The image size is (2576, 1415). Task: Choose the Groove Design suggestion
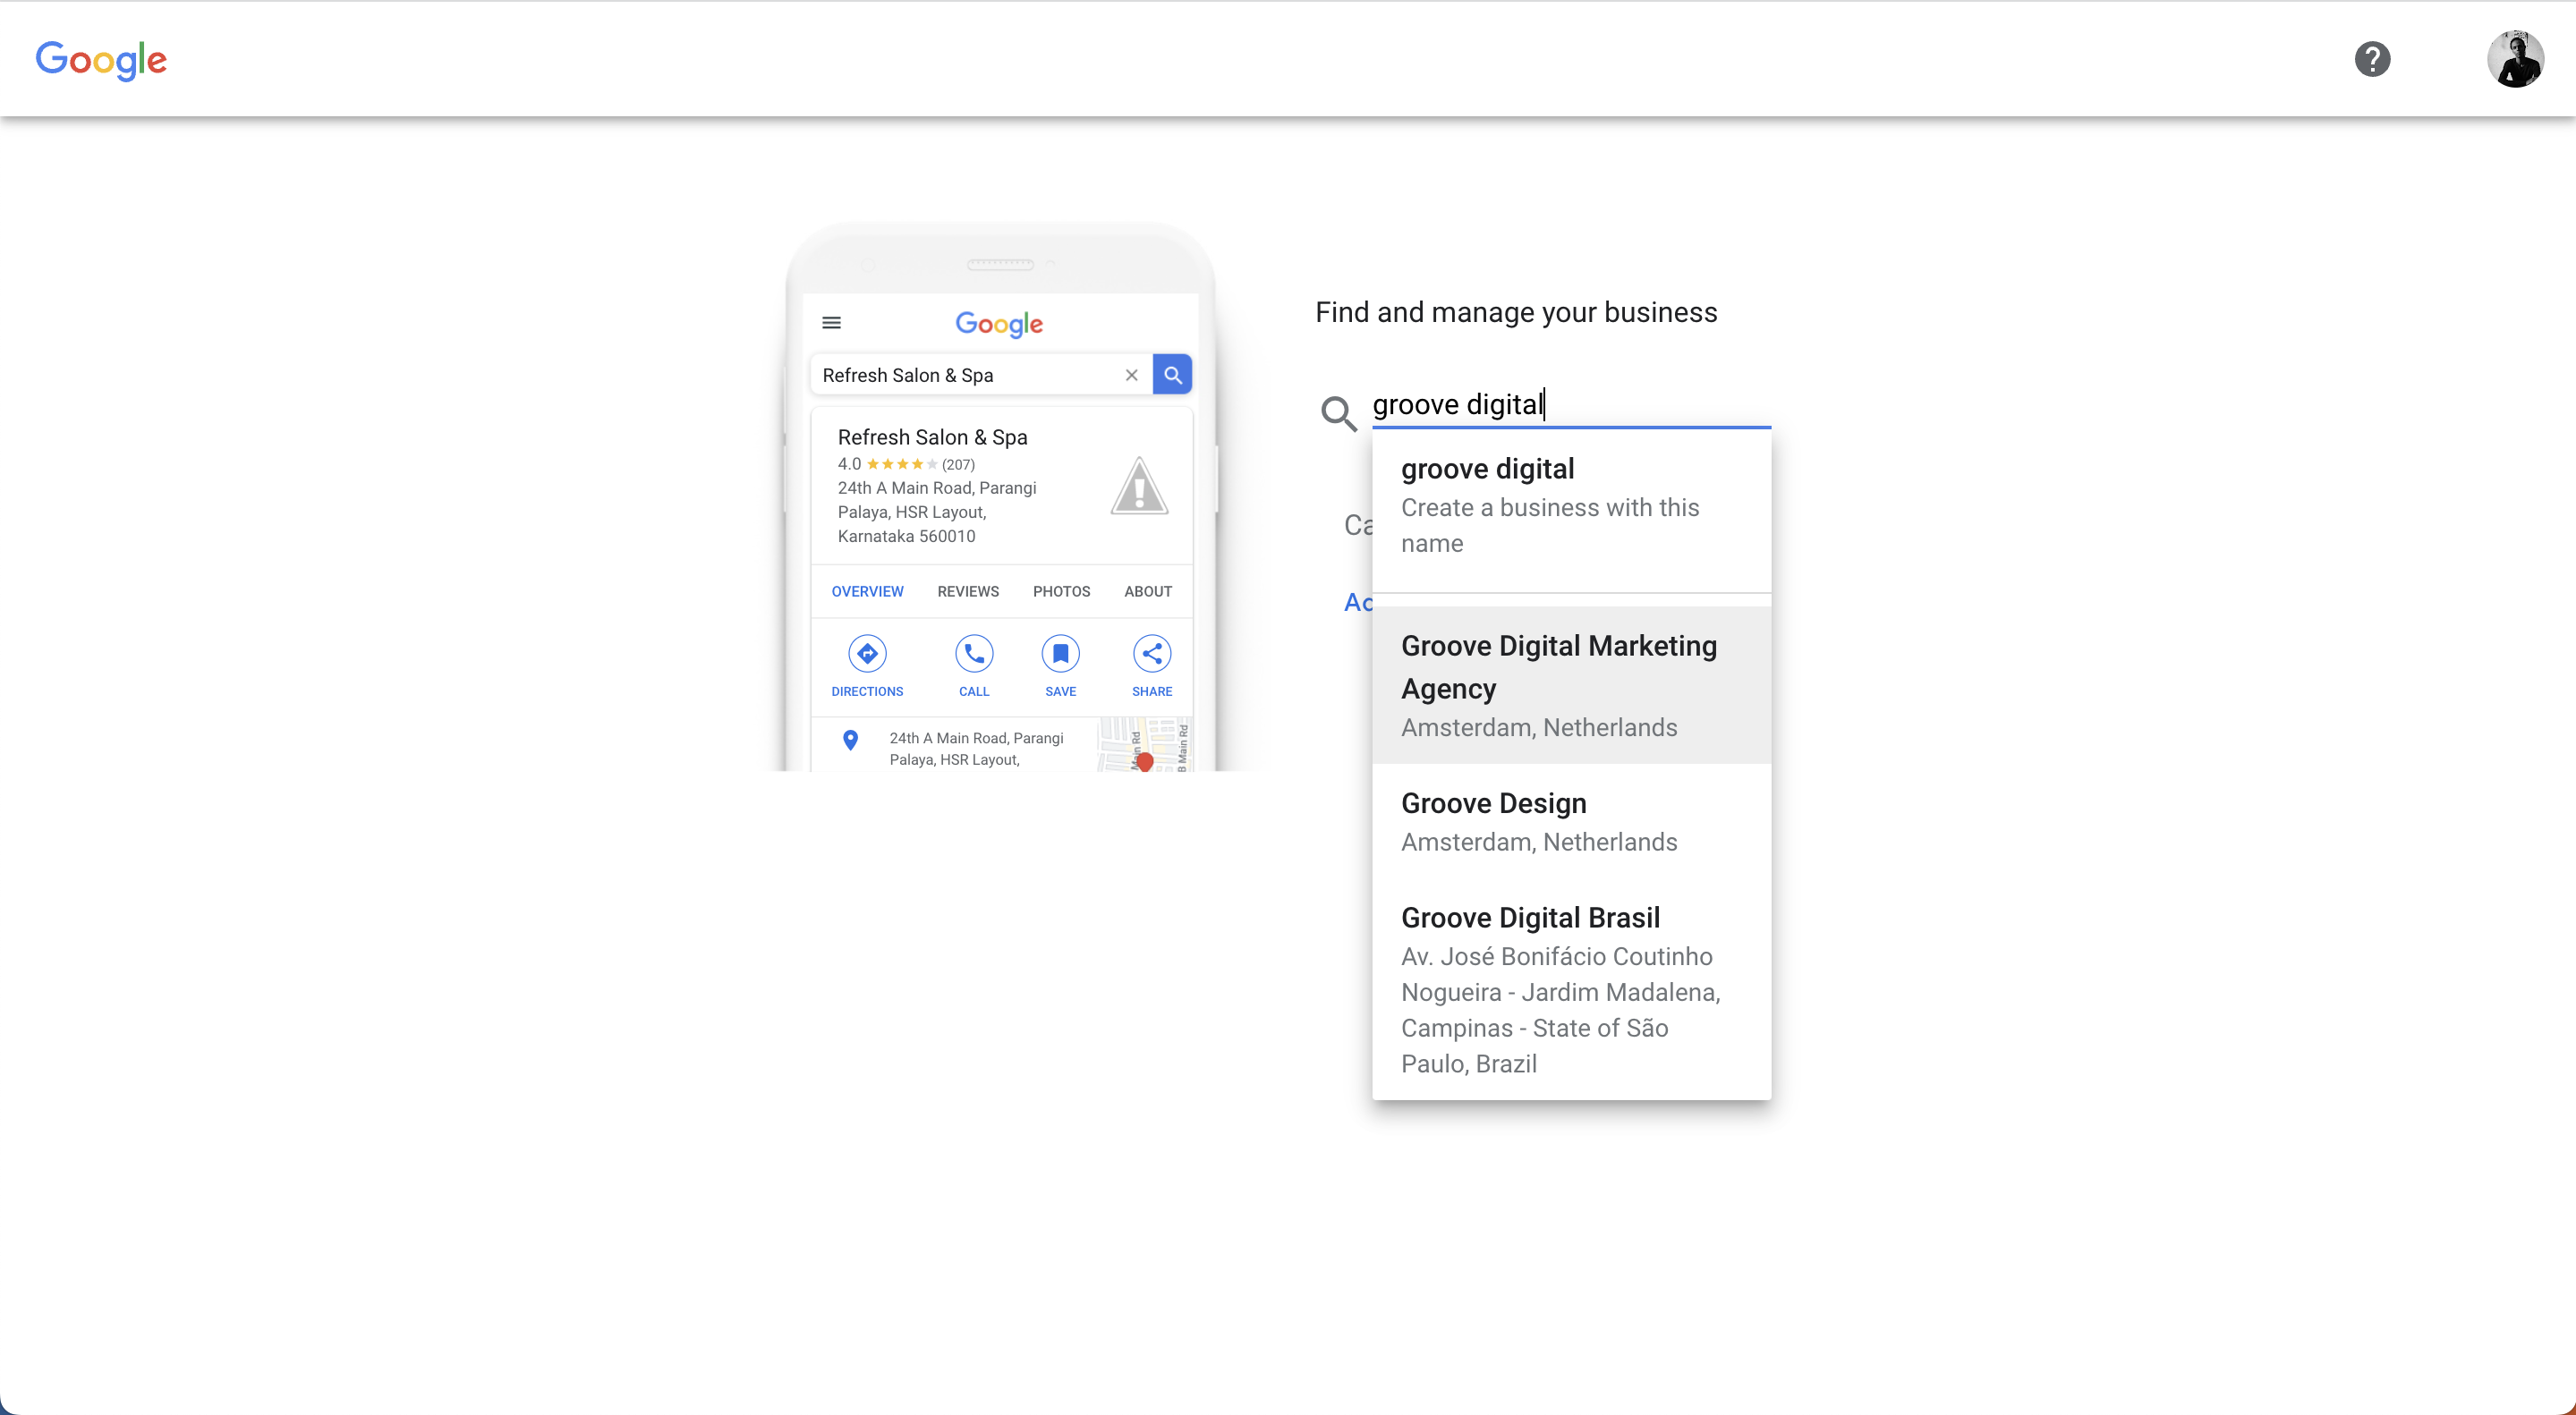[x=1571, y=821]
